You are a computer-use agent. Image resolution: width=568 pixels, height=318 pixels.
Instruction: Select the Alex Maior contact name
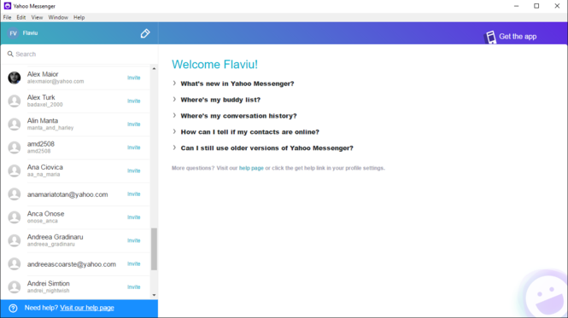click(x=43, y=74)
